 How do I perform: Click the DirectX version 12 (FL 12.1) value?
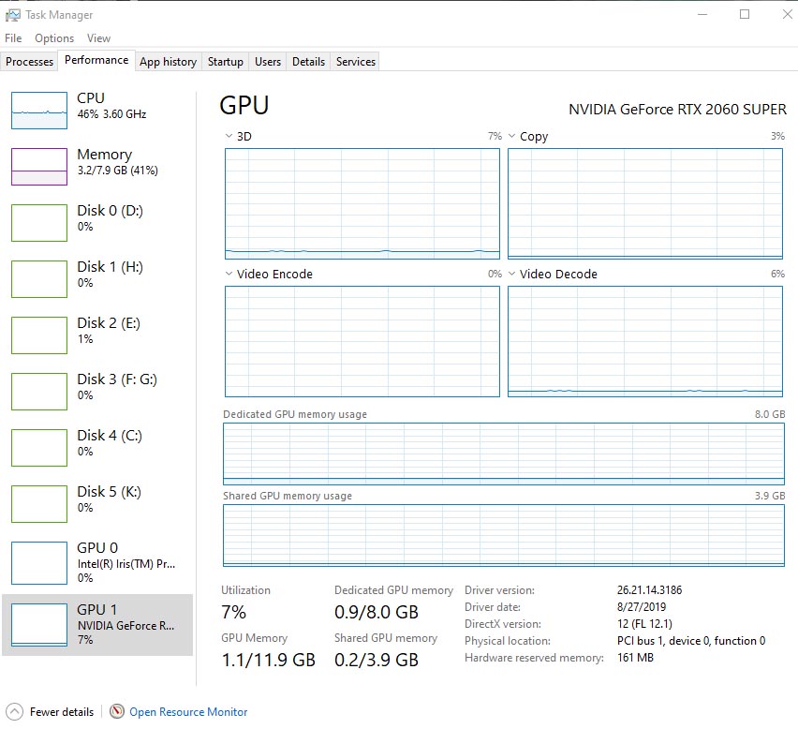pyautogui.click(x=644, y=624)
